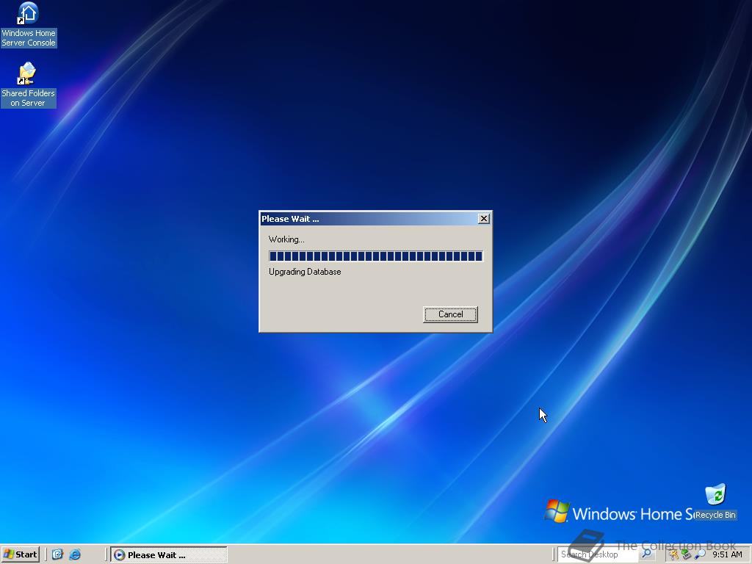The image size is (752, 564).
Task: Click the Start button
Action: (x=20, y=554)
